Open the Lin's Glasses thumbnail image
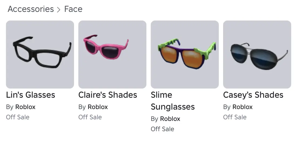The image size is (302, 149). 40,55
